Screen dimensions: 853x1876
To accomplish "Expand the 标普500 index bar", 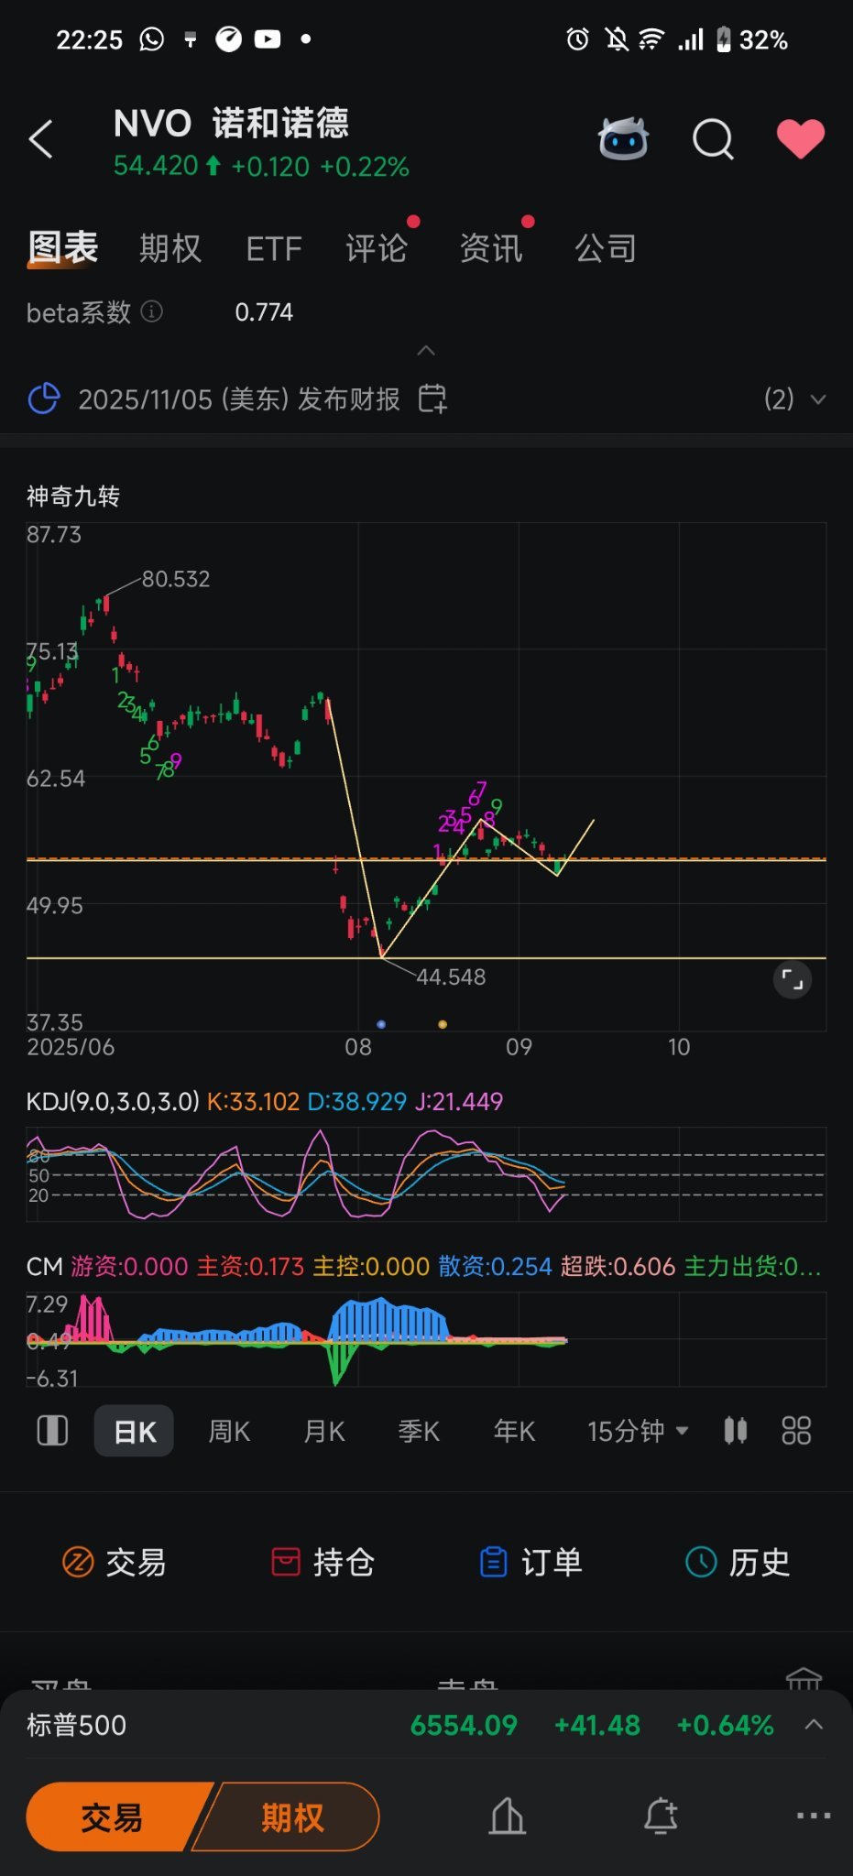I will click(x=814, y=1725).
